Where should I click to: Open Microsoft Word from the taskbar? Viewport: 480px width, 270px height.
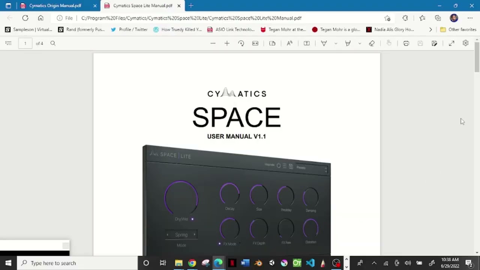[x=245, y=263]
